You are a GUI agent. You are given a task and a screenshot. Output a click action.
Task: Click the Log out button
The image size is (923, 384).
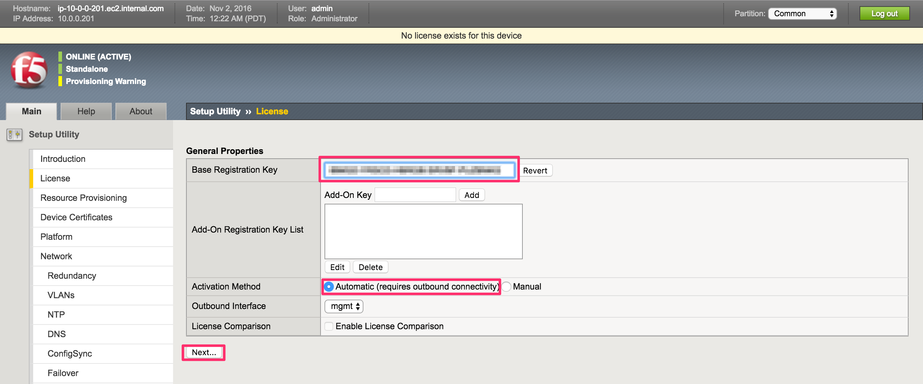pos(884,14)
